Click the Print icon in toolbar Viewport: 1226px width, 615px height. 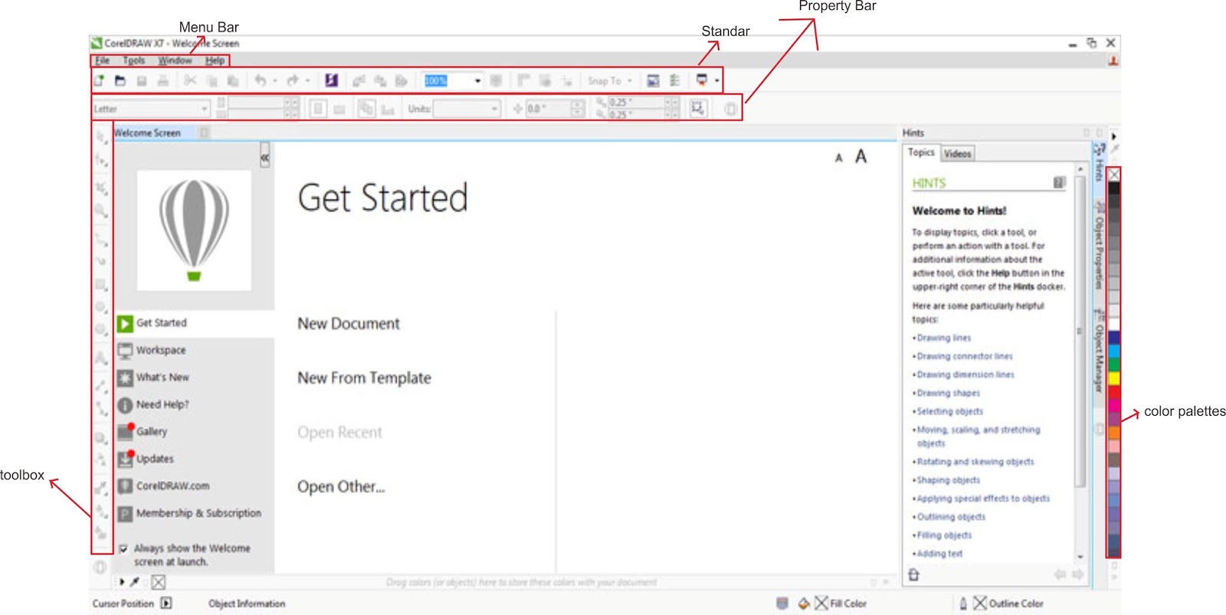163,80
